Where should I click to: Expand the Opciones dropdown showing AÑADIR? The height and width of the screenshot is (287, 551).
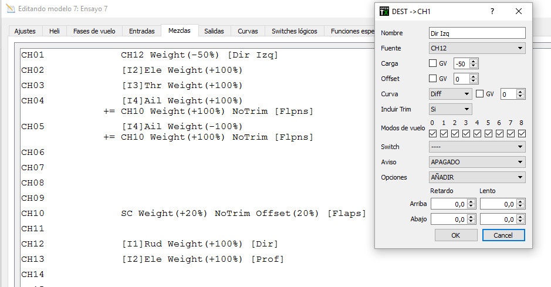pyautogui.click(x=477, y=177)
